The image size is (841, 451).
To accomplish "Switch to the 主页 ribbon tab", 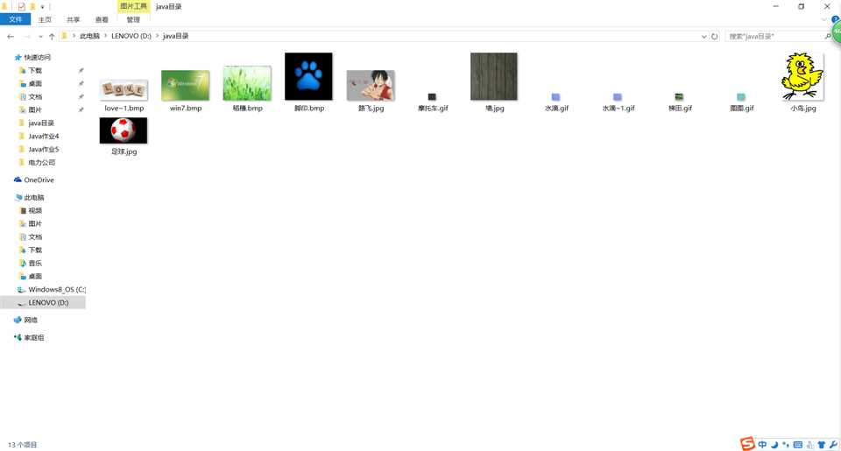I will point(45,20).
